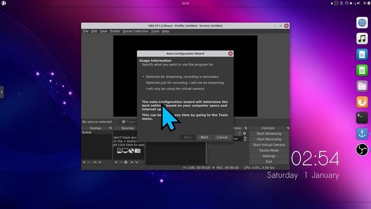
Task: Open the Scene Collection menu
Action: coord(135,31)
